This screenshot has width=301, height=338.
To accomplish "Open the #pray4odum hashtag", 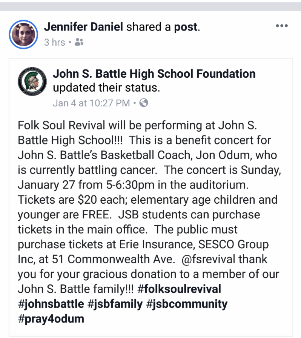I will [51, 319].
